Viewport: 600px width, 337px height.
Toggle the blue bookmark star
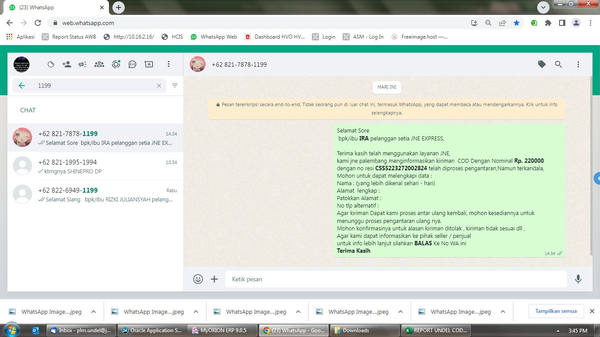point(517,23)
